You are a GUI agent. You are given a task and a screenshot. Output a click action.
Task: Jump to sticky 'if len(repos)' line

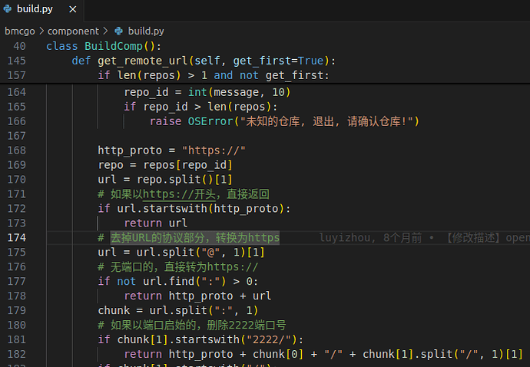pos(214,75)
